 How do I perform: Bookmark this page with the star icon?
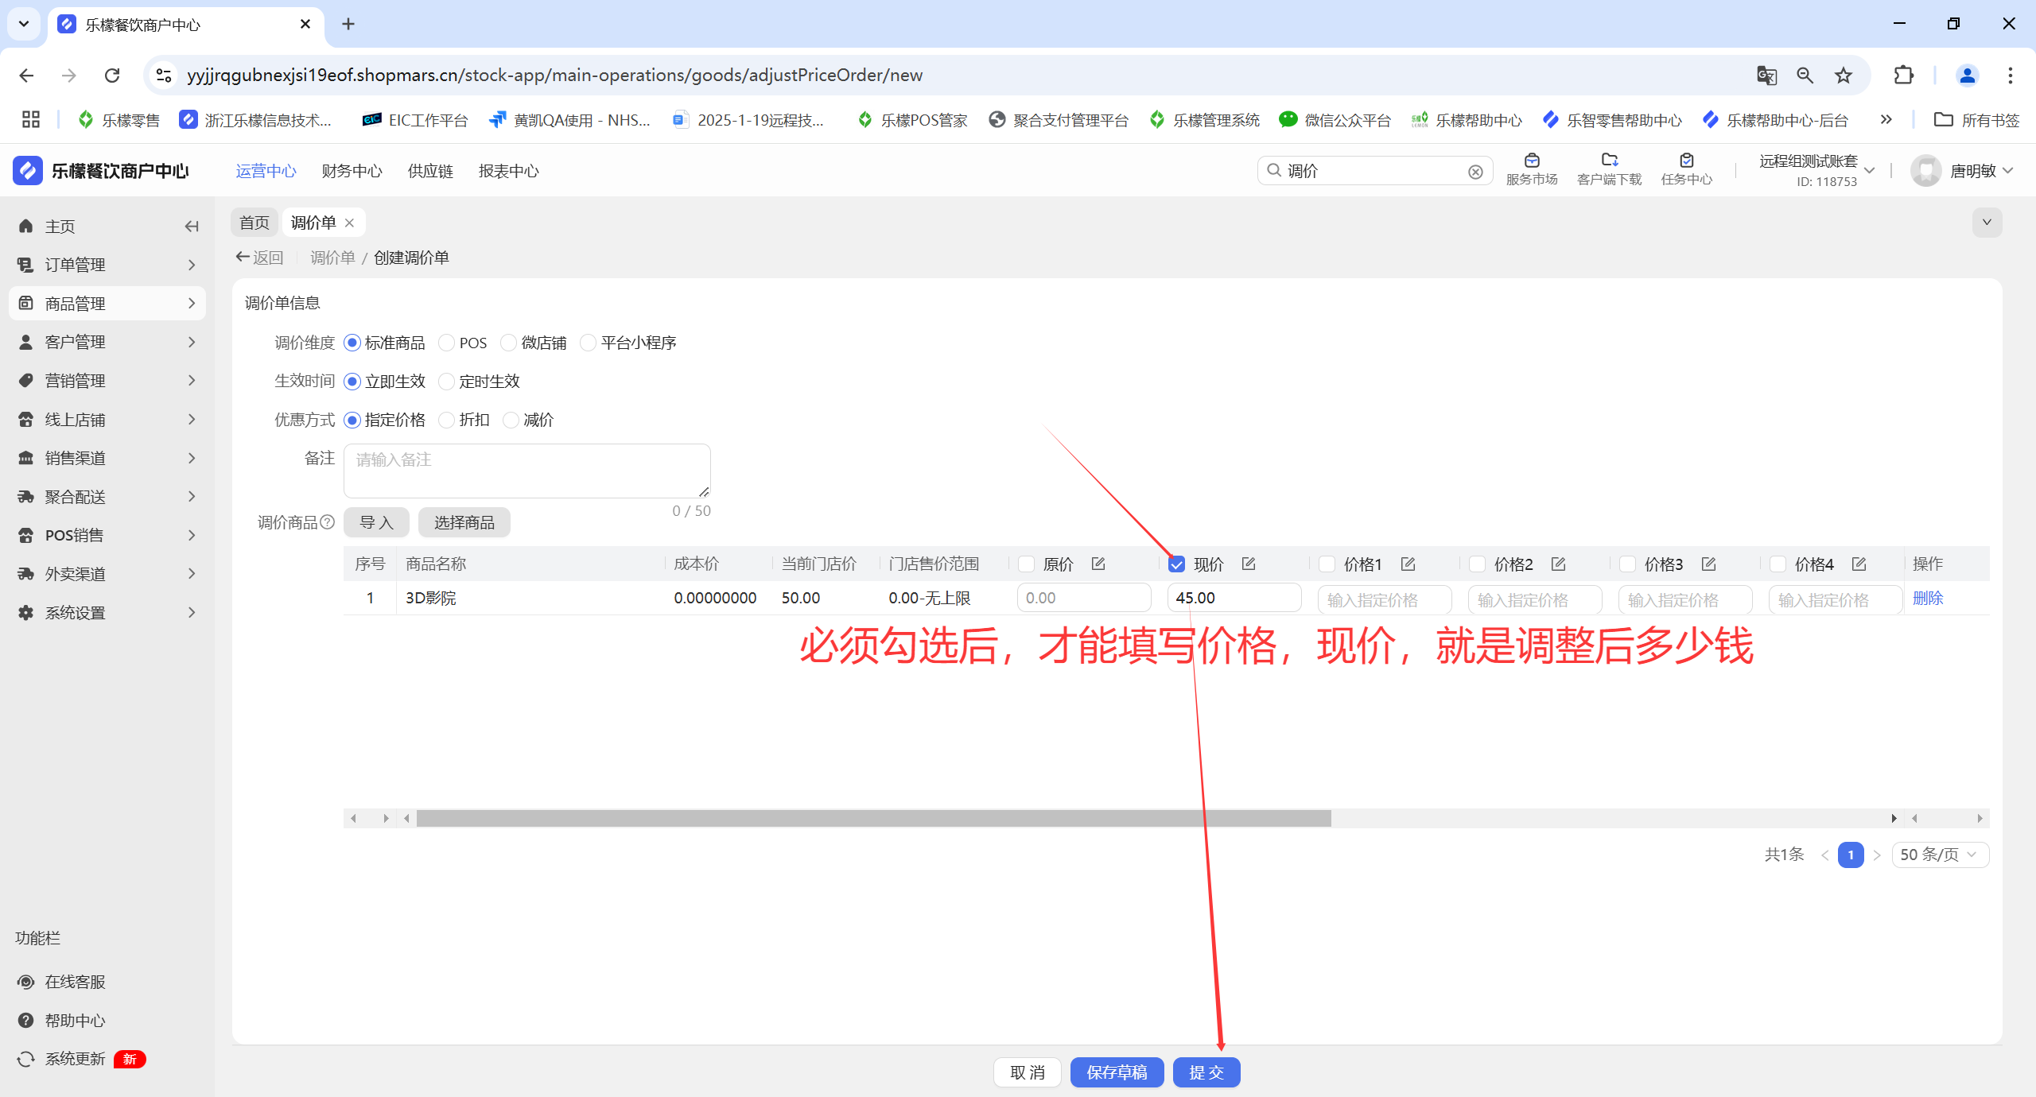(x=1844, y=75)
